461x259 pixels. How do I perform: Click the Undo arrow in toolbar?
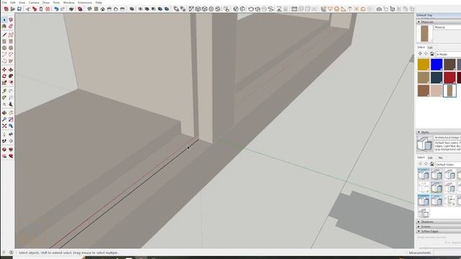pyautogui.click(x=56, y=9)
